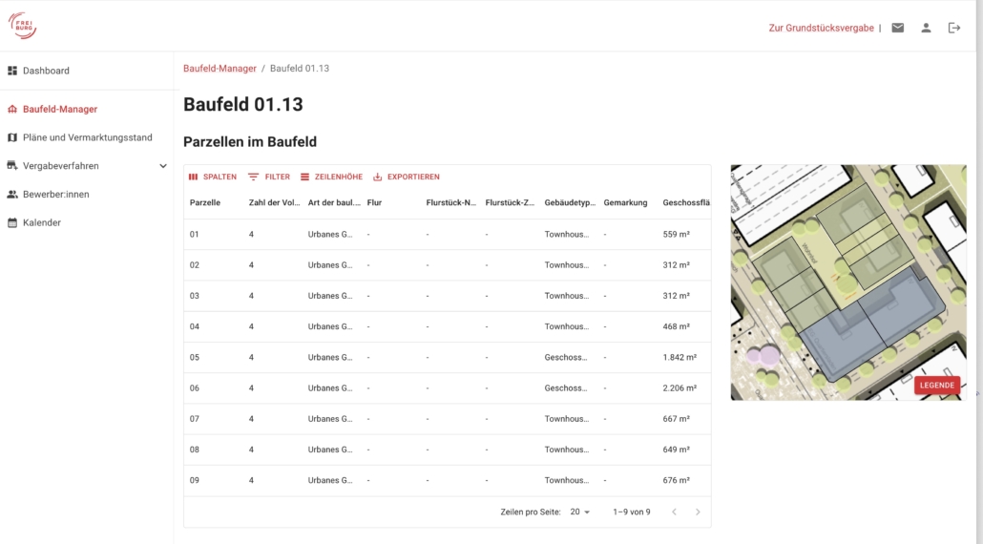Click the logout icon in header
The width and height of the screenshot is (983, 544).
tap(954, 28)
